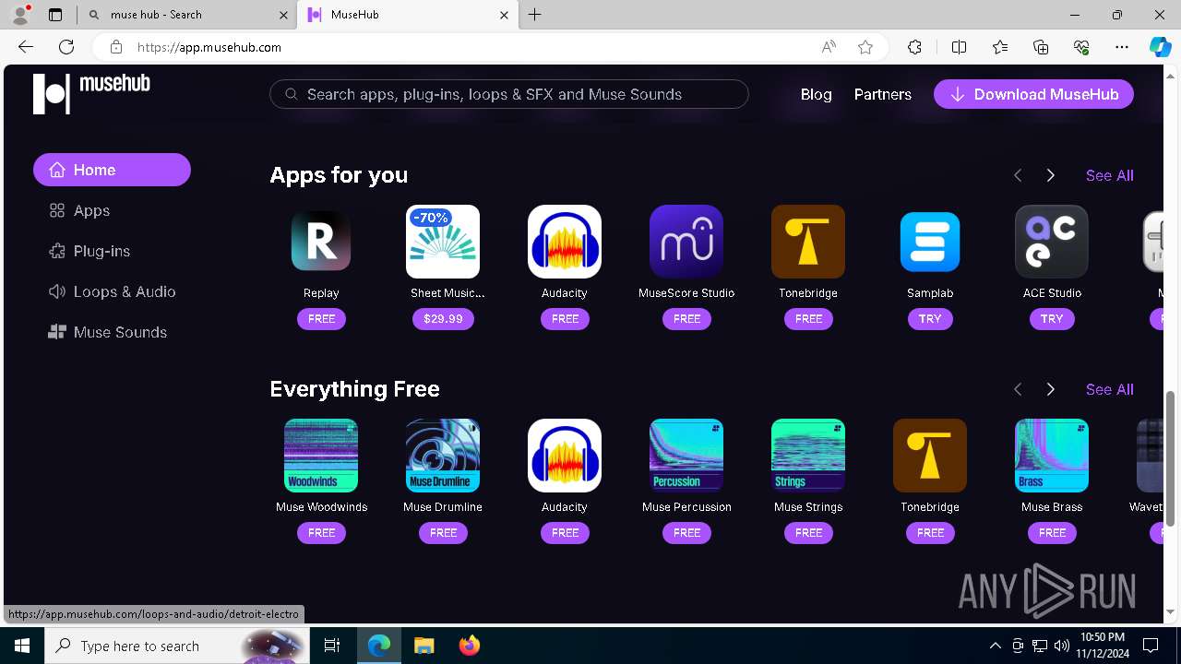Open the browser Collections icon
The image size is (1181, 664).
coord(1041,47)
